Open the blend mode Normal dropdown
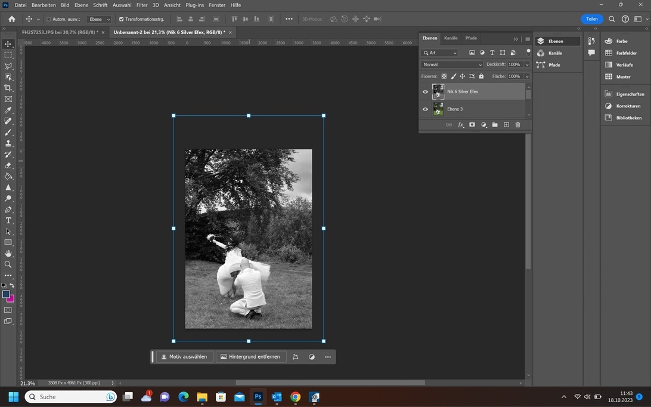The width and height of the screenshot is (651, 407). click(452, 64)
